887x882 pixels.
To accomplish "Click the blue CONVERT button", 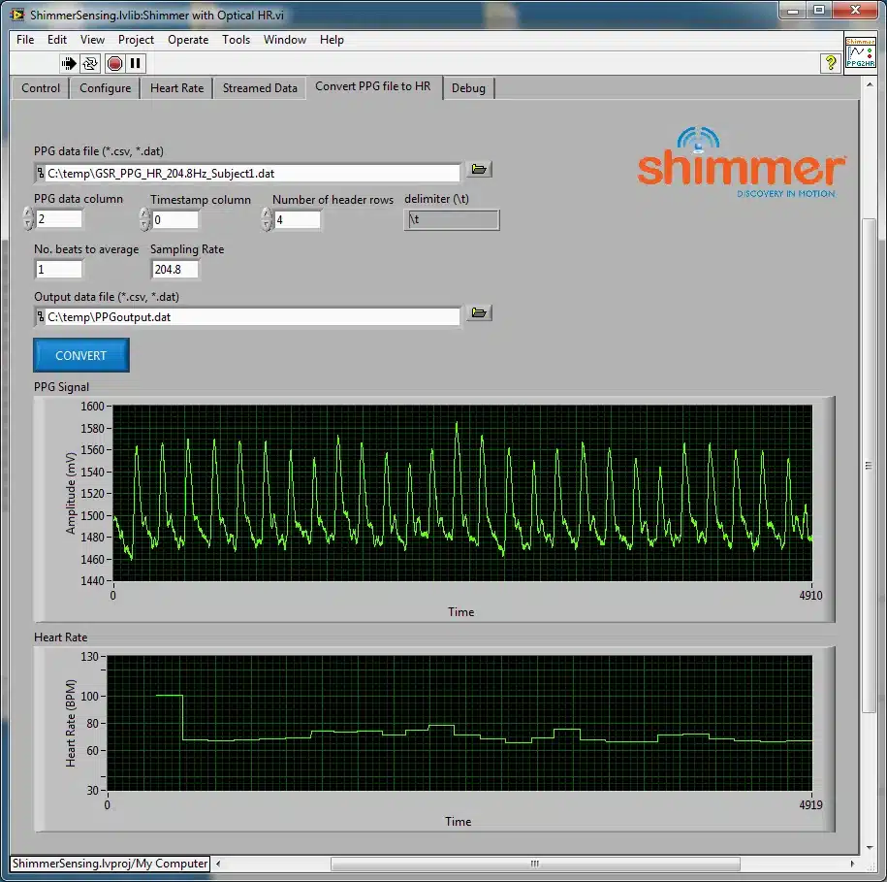I will point(80,355).
